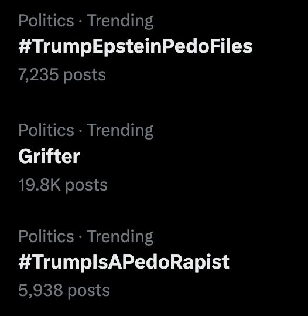The image size is (308, 316).
Task: Select Politics label above #TrumpEpsteinPedoFiles
Action: [x=46, y=21]
